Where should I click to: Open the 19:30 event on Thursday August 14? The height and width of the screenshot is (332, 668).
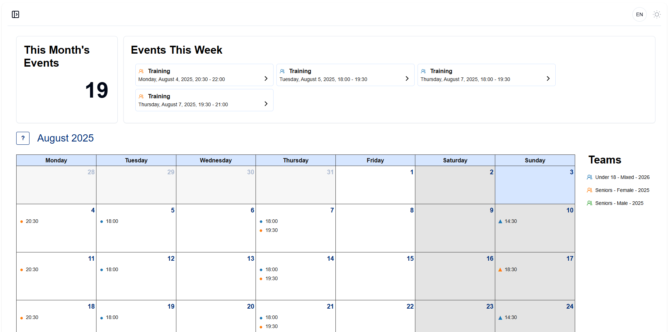(x=271, y=279)
